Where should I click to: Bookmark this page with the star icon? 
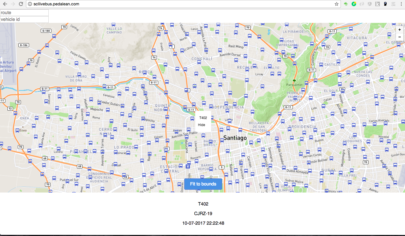tap(336, 4)
